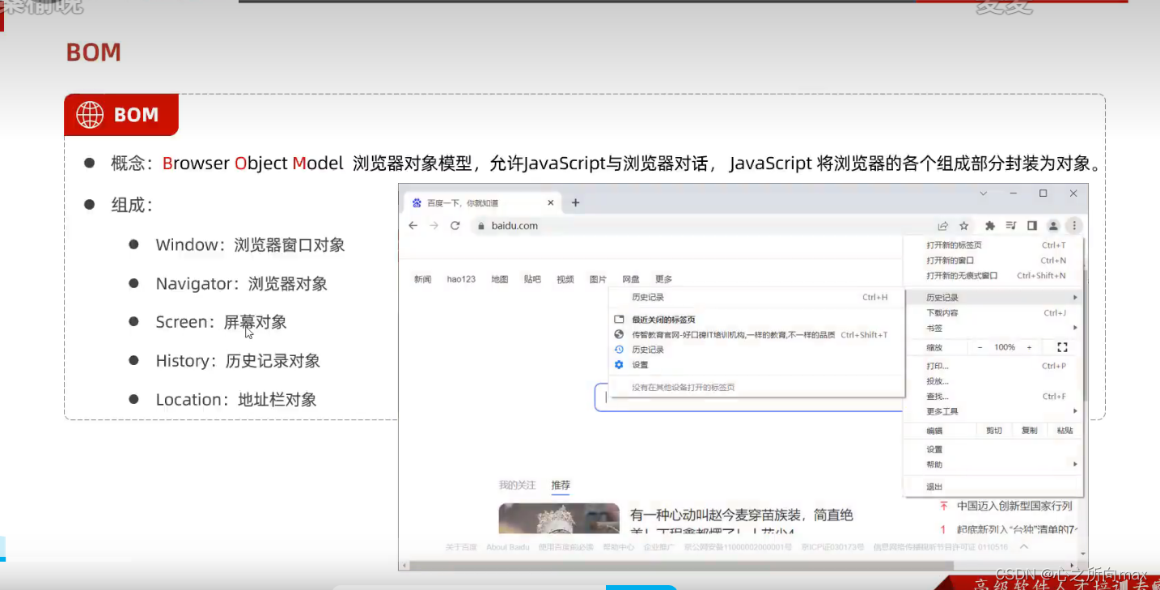1160x590 pixels.
Task: Open the Extensions puzzle piece icon
Action: (990, 226)
